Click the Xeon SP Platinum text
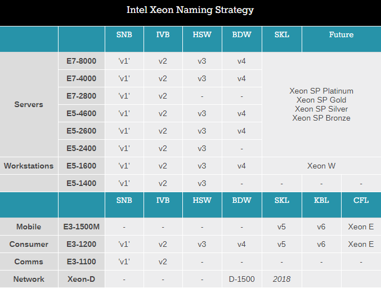 [x=321, y=91]
